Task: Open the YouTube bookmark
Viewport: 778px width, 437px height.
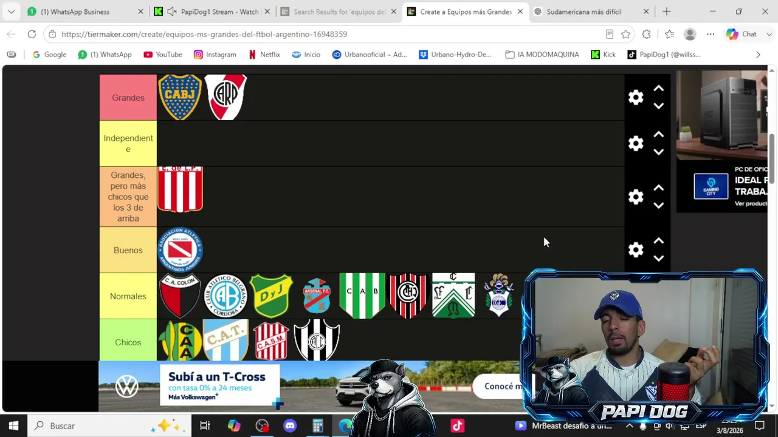Action: (163, 55)
